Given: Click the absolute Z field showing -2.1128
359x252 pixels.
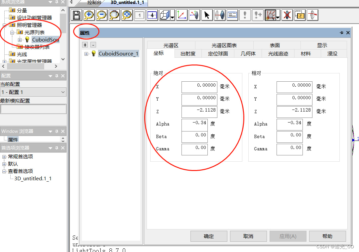Looking at the screenshot, I should (199, 112).
